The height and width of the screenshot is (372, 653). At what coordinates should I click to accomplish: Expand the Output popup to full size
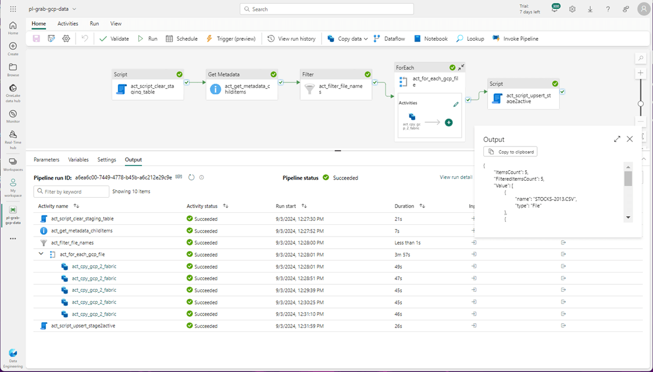[617, 139]
